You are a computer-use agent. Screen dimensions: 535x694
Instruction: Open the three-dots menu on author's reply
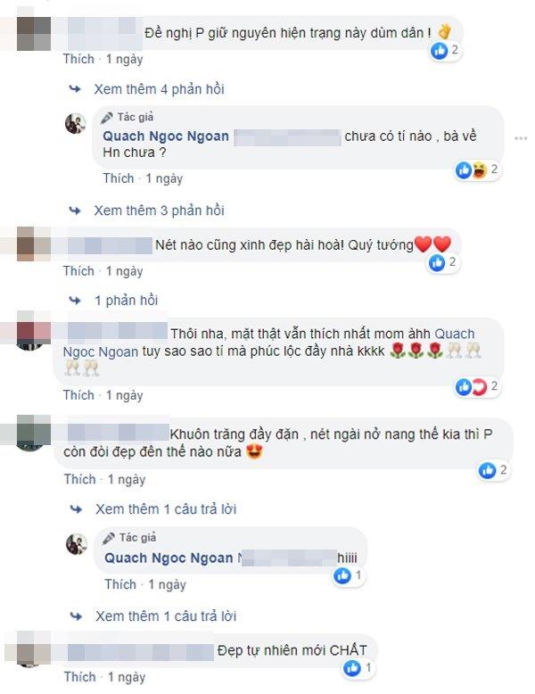[x=521, y=138]
